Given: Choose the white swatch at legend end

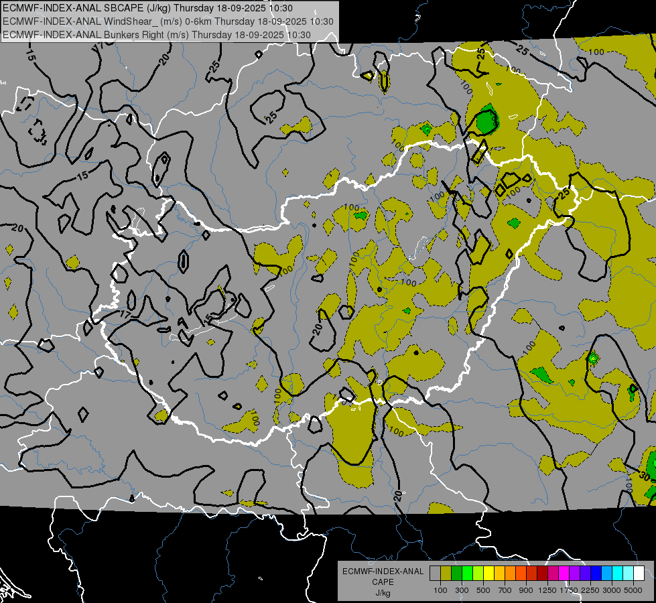Looking at the screenshot, I should (x=639, y=574).
